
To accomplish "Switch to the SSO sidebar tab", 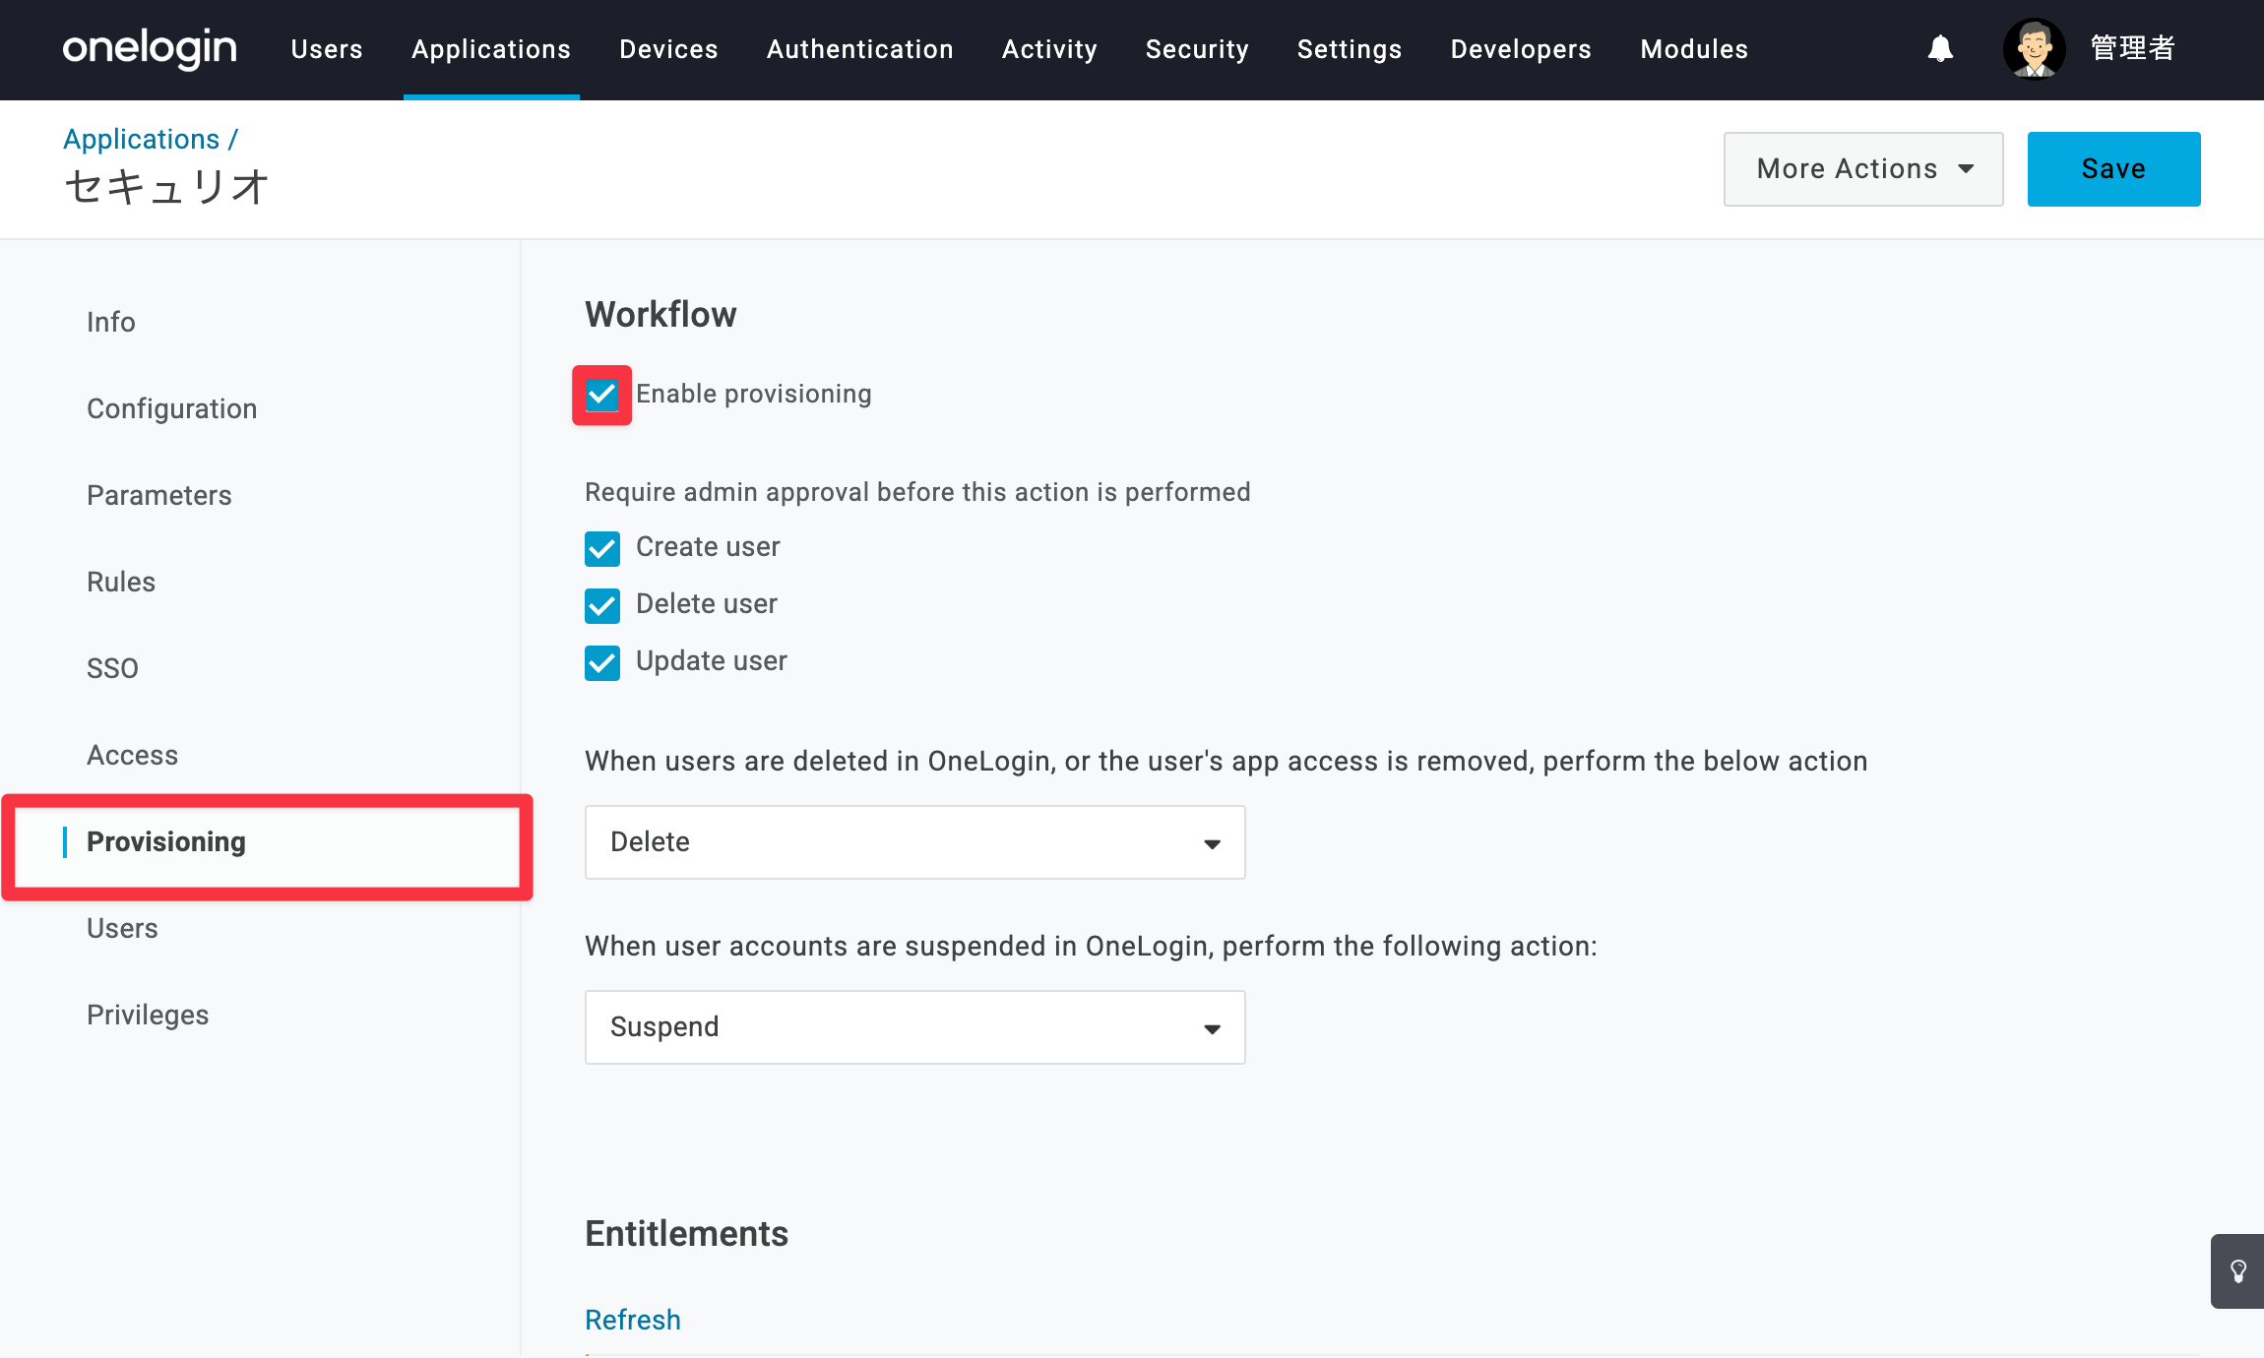I will pos(112,668).
